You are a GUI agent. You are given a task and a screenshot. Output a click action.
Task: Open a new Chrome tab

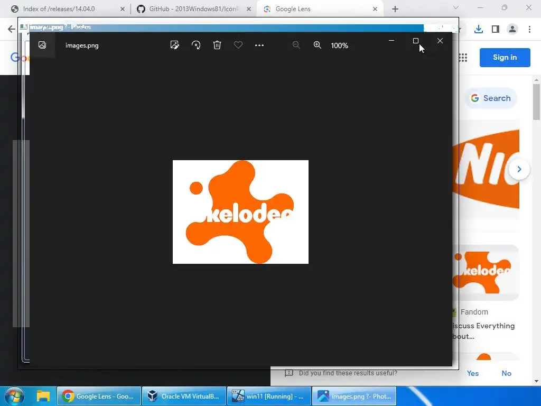coord(395,9)
